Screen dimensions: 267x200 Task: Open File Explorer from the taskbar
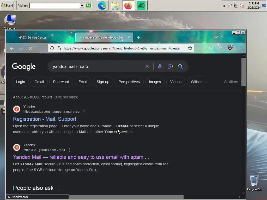point(115,6)
